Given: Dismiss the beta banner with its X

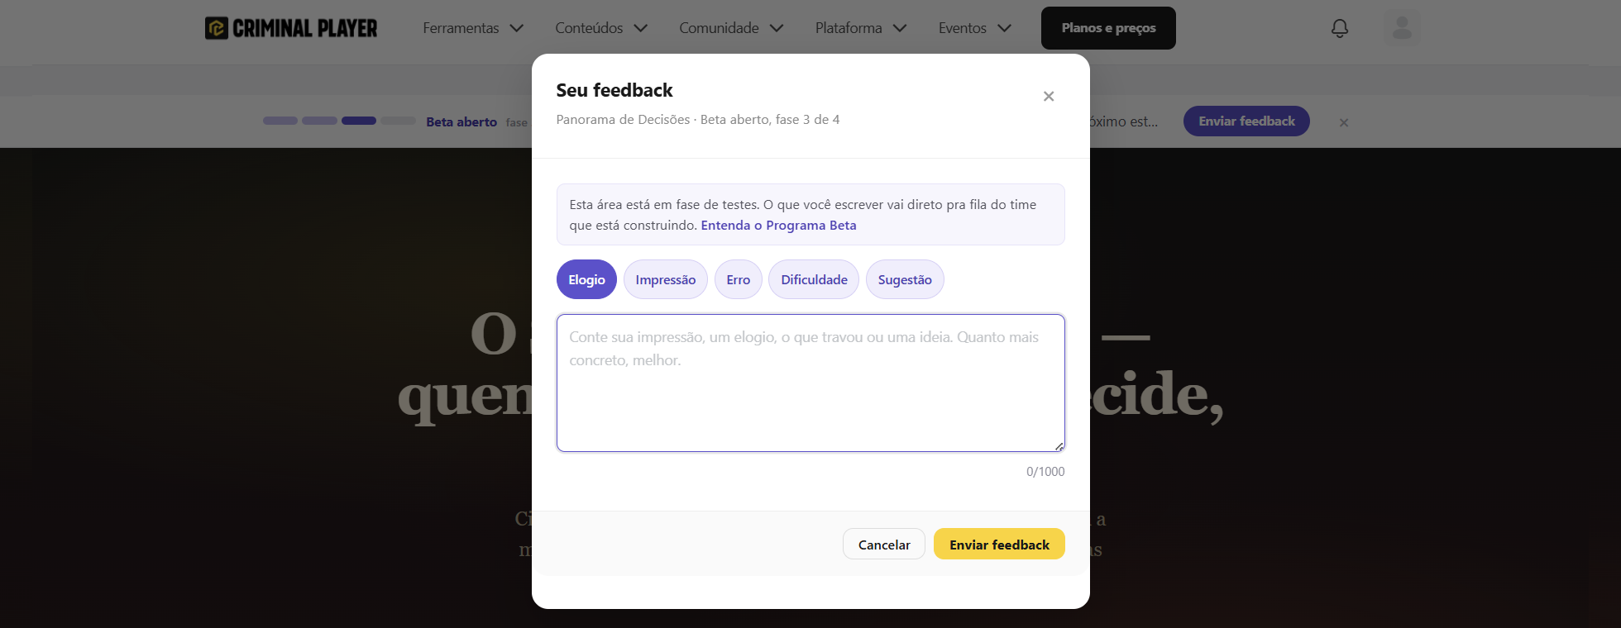Looking at the screenshot, I should click(x=1344, y=122).
